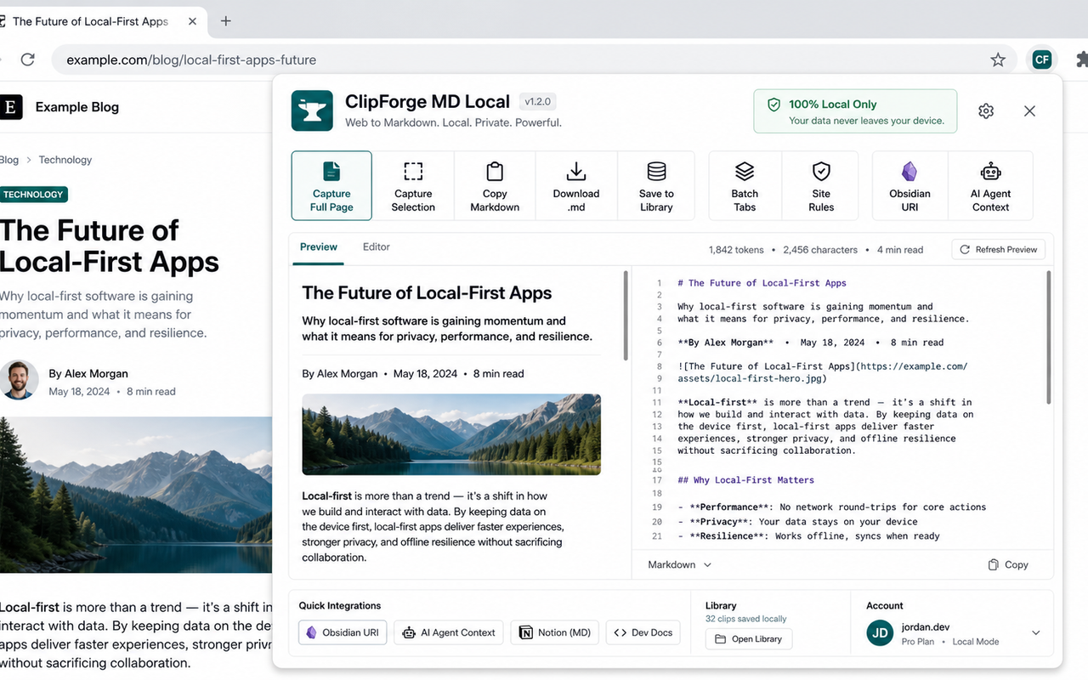Click Example Blog site title
Screen dimensions: 1088x680
pos(77,107)
